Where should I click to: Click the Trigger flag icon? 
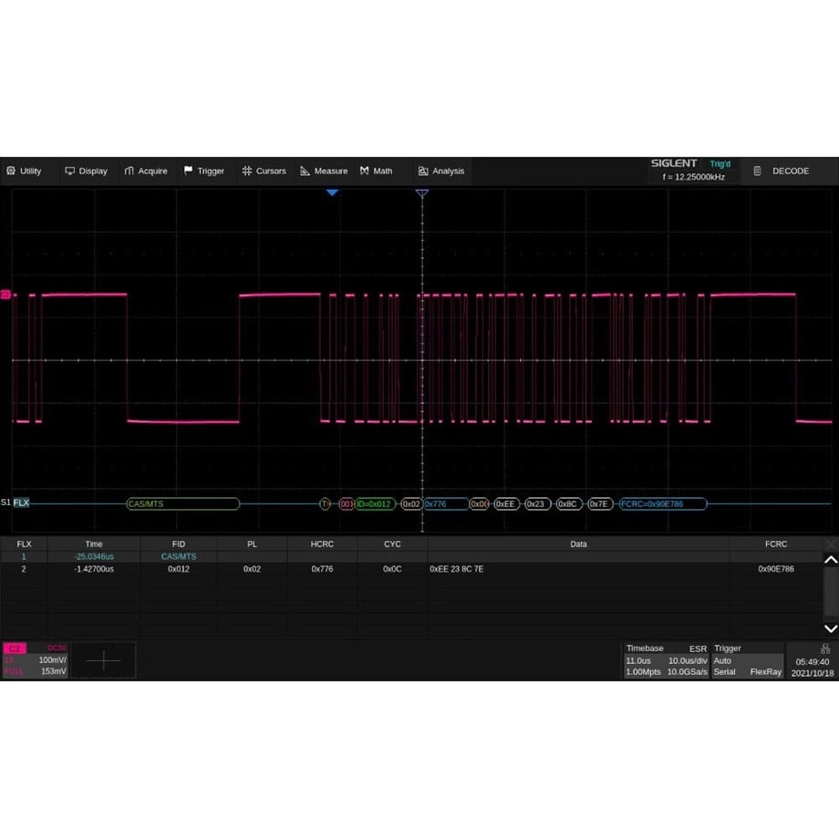click(188, 171)
